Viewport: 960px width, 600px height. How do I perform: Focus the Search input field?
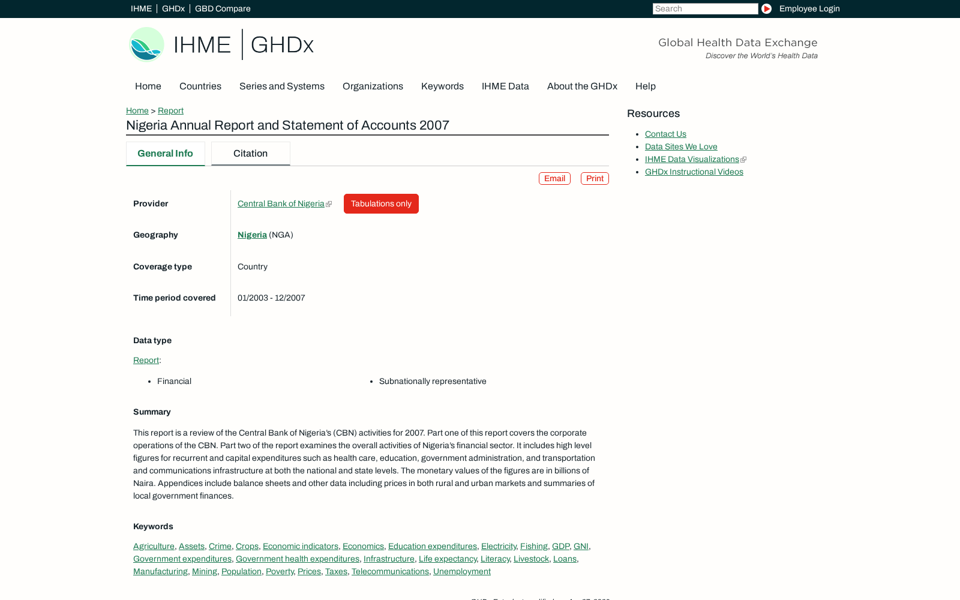pyautogui.click(x=705, y=9)
